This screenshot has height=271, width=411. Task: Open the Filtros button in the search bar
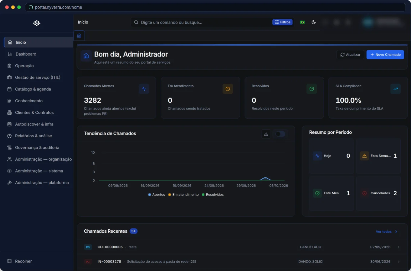point(283,22)
